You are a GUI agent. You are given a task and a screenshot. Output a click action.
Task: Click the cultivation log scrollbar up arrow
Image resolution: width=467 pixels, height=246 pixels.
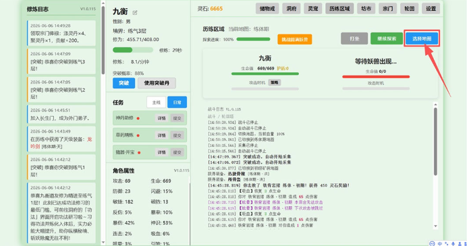tap(103, 3)
